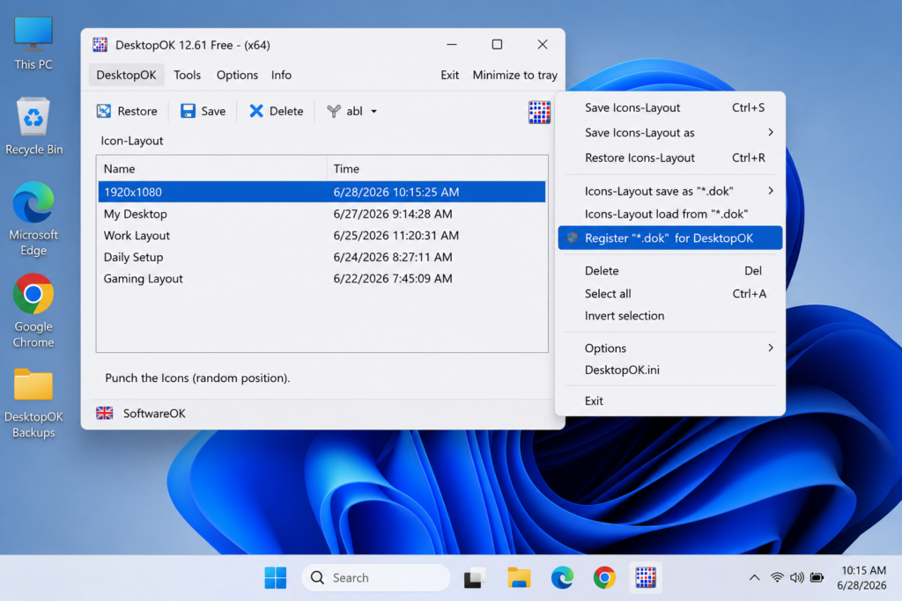Open Task View in the taskbar
902x601 pixels.
pyautogui.click(x=475, y=577)
